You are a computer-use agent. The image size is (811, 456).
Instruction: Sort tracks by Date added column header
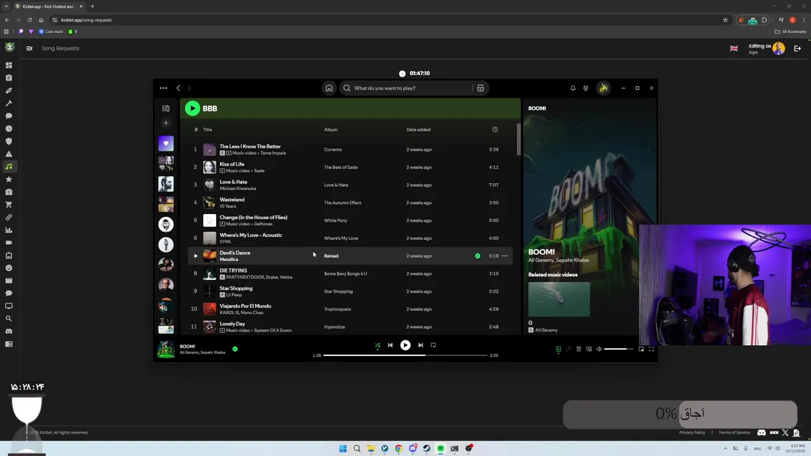pos(418,130)
